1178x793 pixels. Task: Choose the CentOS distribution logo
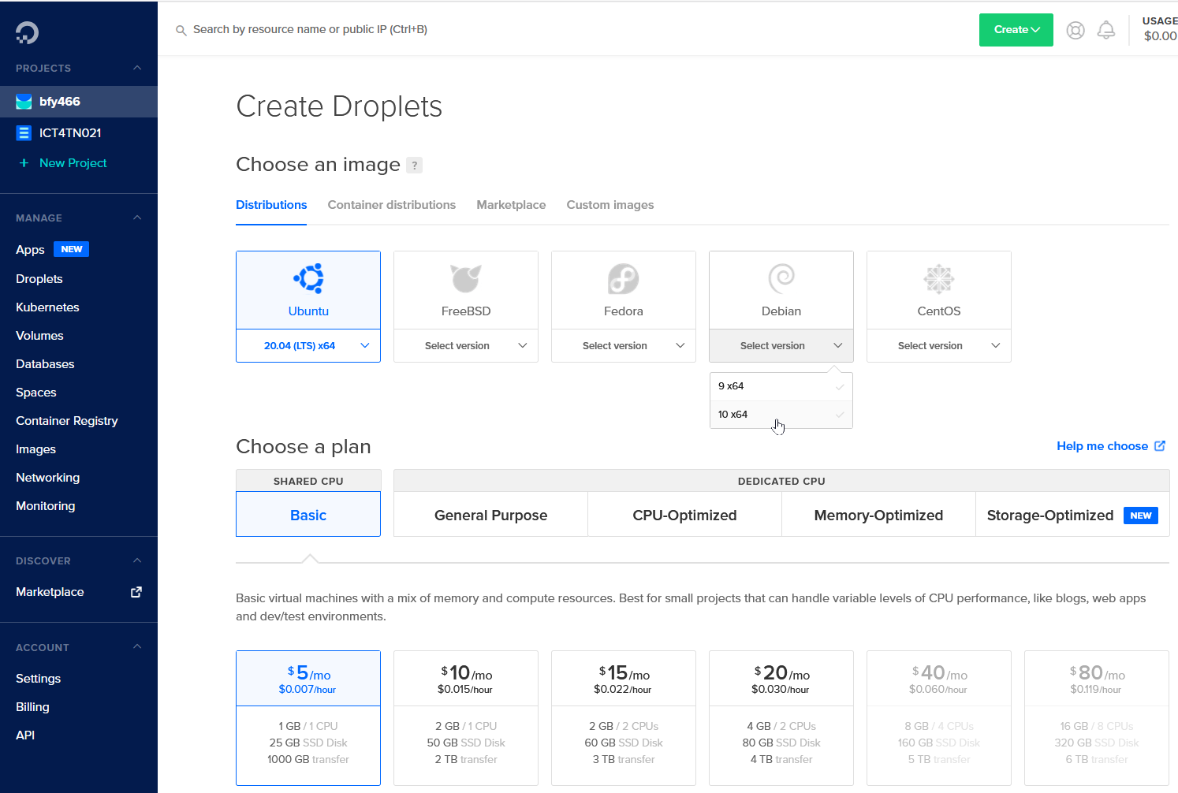click(x=938, y=278)
